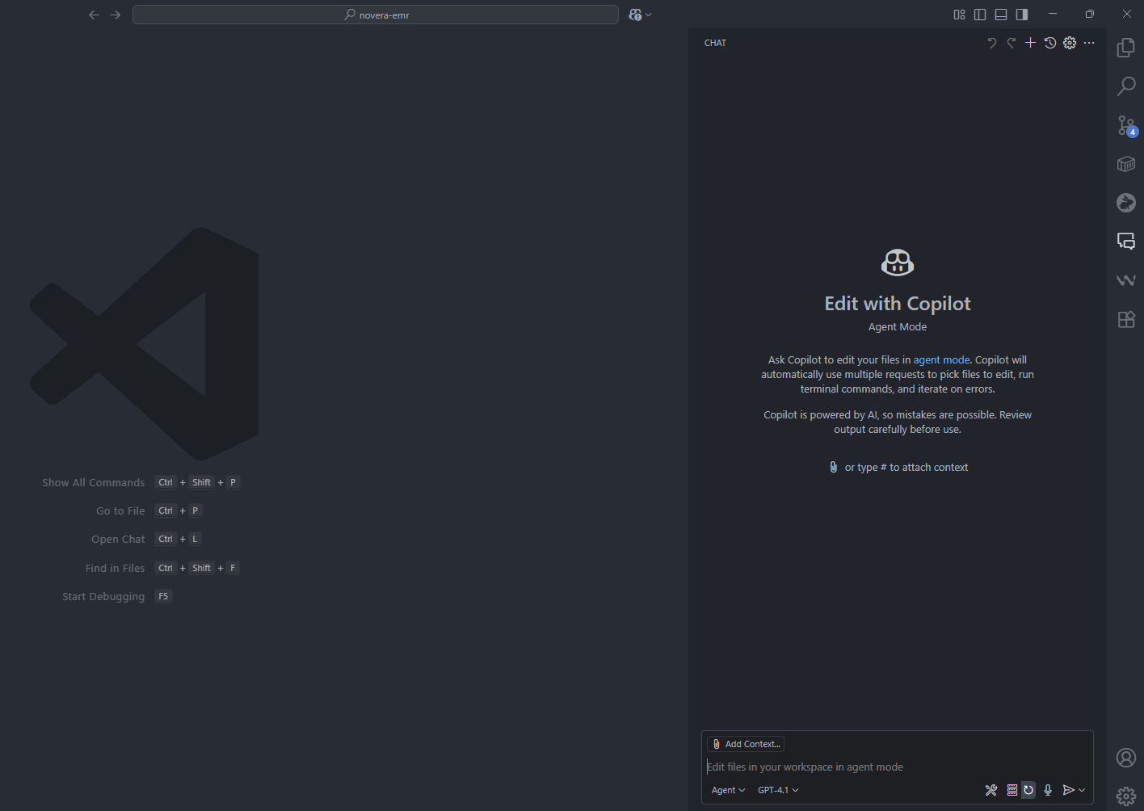The width and height of the screenshot is (1144, 811).
Task: Open the container-box icon view in the activity bar
Action: (x=1125, y=164)
